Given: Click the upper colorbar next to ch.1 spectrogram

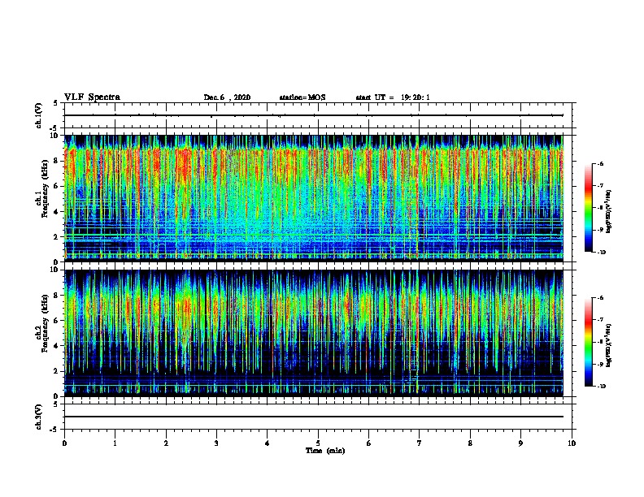Looking at the screenshot, I should coord(588,208).
